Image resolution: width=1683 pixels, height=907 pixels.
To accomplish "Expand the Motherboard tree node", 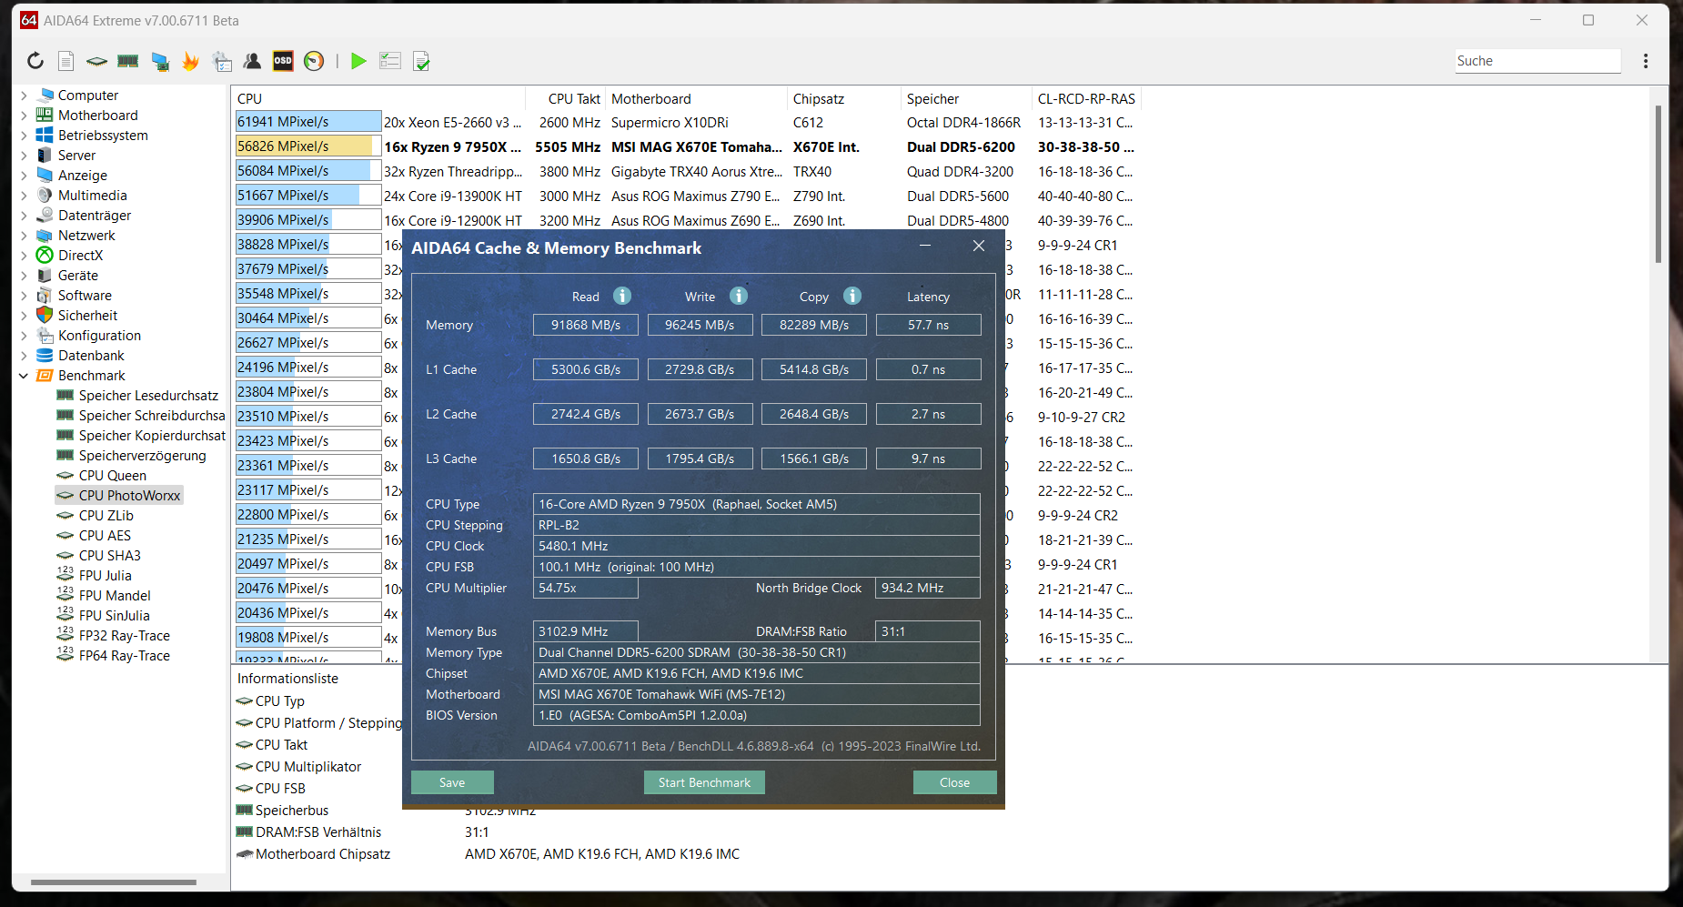I will (x=24, y=115).
